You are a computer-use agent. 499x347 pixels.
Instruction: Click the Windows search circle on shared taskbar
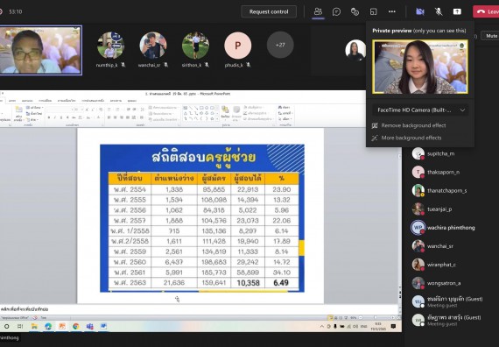coord(7,326)
